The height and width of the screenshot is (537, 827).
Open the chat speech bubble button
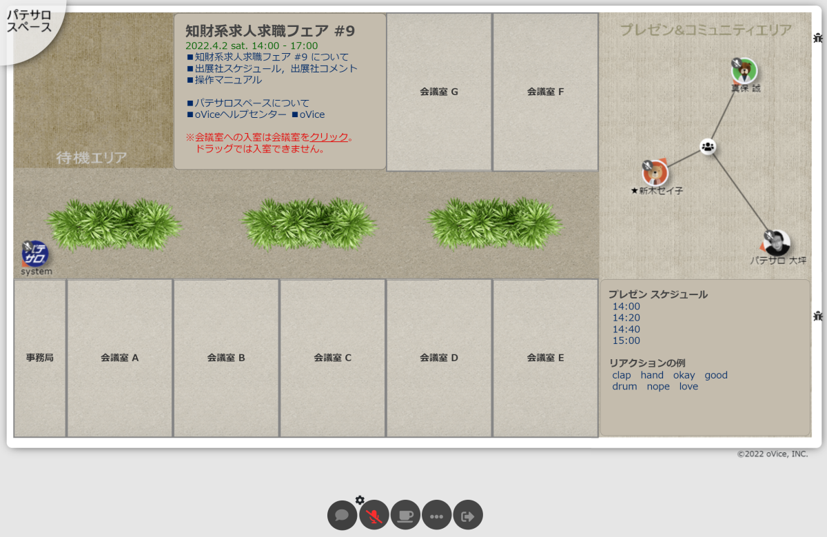342,515
